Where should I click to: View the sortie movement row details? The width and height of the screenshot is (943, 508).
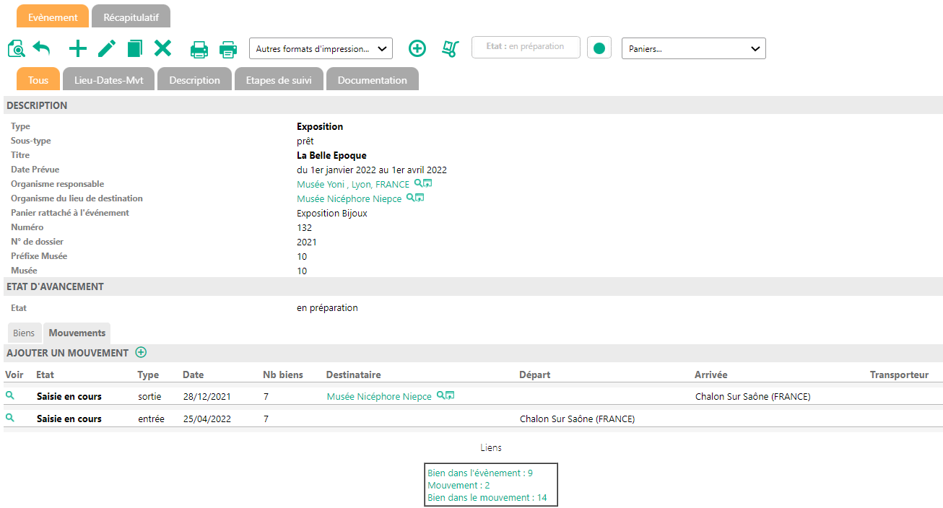pyautogui.click(x=10, y=396)
